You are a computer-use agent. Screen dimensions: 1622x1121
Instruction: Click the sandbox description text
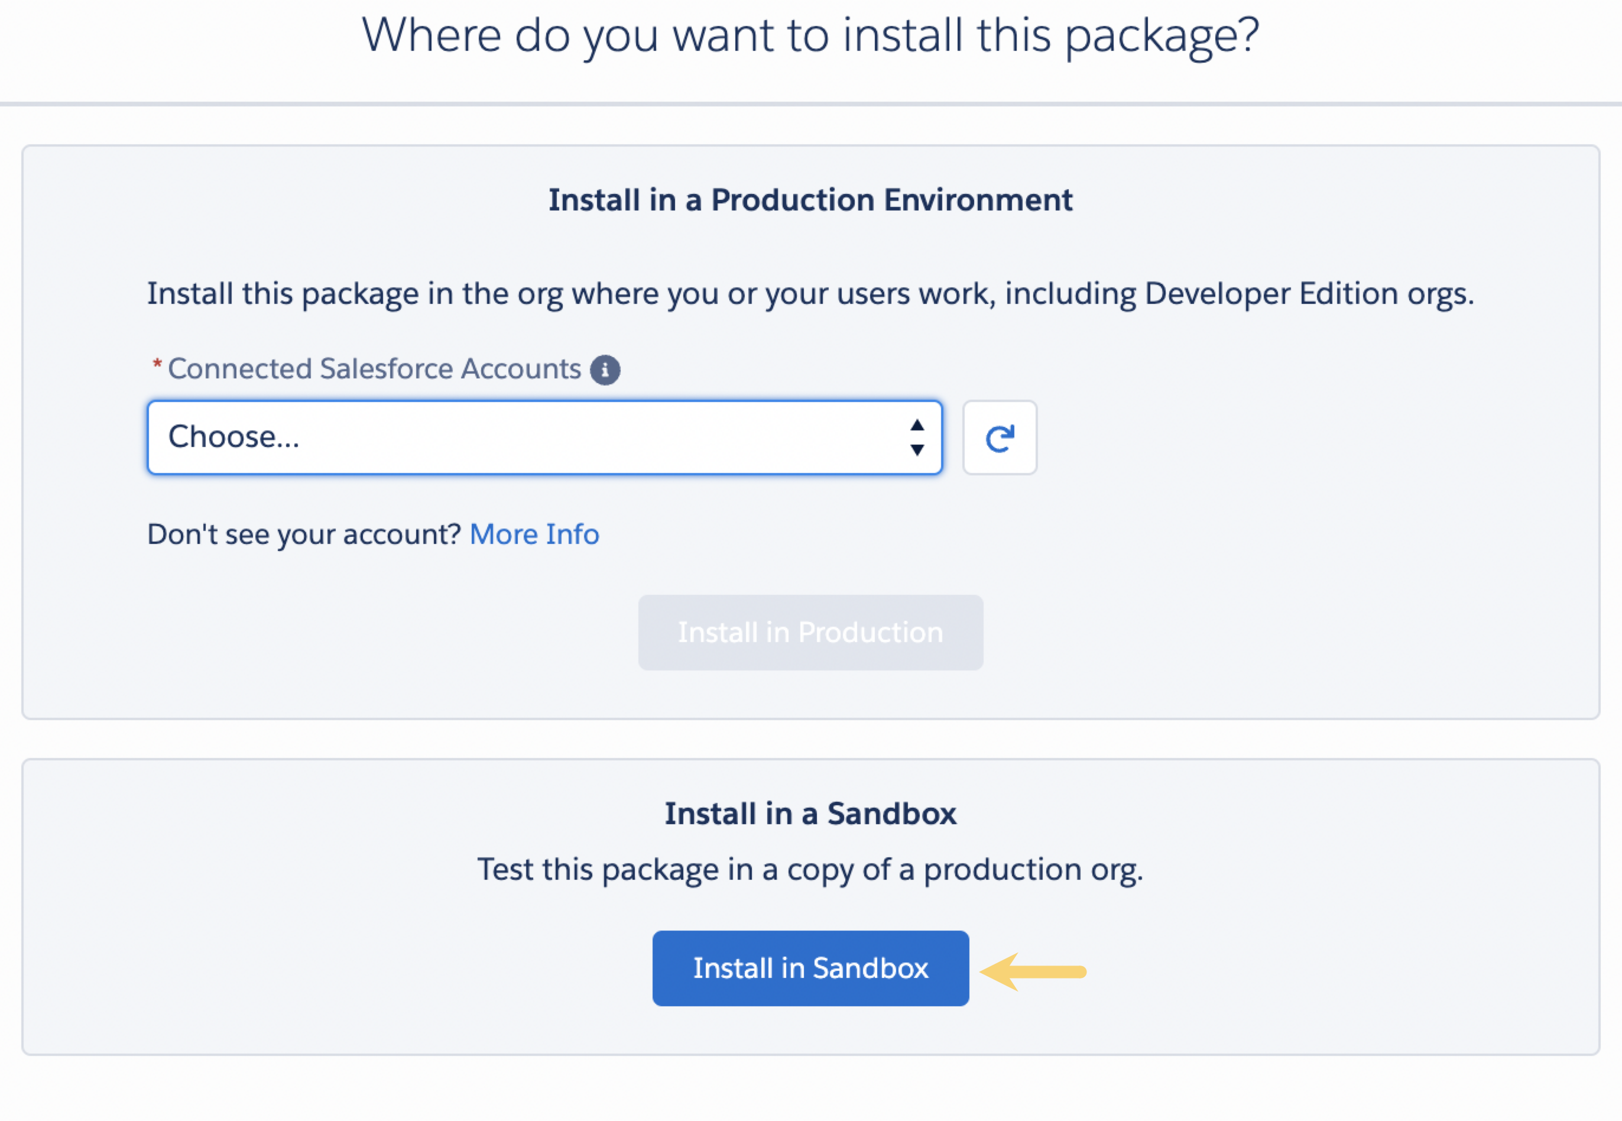pyautogui.click(x=810, y=870)
